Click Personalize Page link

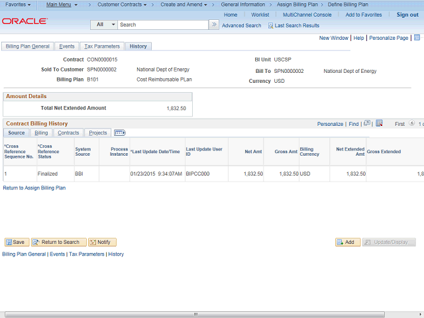pos(389,38)
